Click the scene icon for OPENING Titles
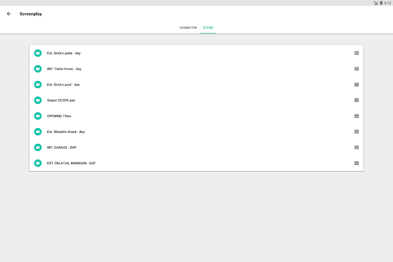The width and height of the screenshot is (393, 262). click(x=38, y=116)
